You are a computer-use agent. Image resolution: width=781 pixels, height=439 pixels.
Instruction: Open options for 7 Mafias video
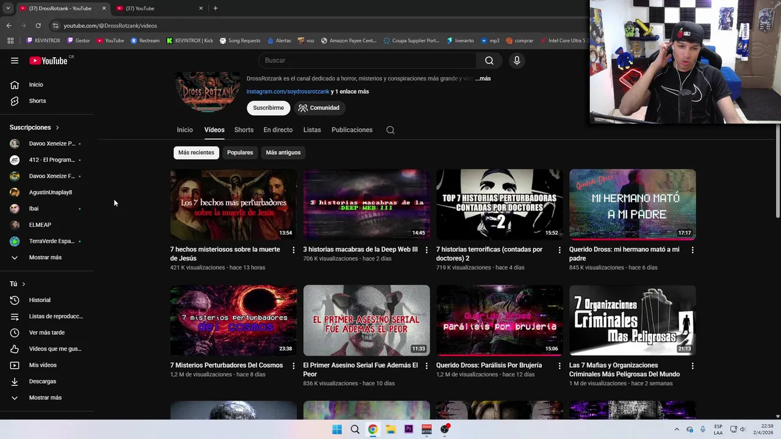tap(693, 366)
